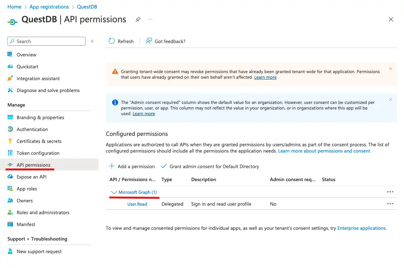This screenshot has height=268, width=404.
Task: Click the Manifest icon
Action: [10, 224]
